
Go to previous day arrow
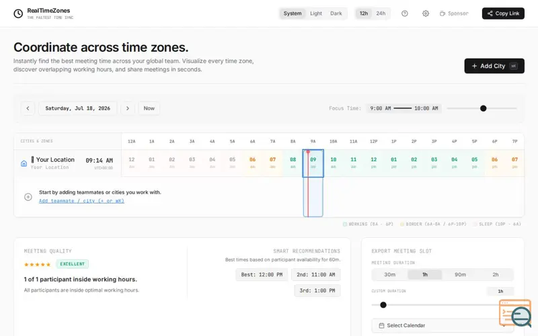28,108
